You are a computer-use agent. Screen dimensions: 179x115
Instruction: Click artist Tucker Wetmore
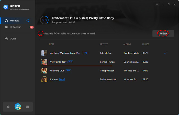point(108,79)
